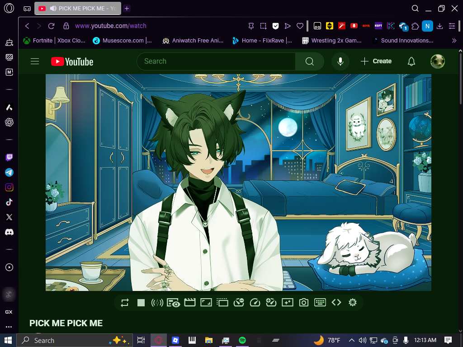Image resolution: width=463 pixels, height=347 pixels.
Task: Open Telegram in the sidebar
Action: [x=9, y=172]
